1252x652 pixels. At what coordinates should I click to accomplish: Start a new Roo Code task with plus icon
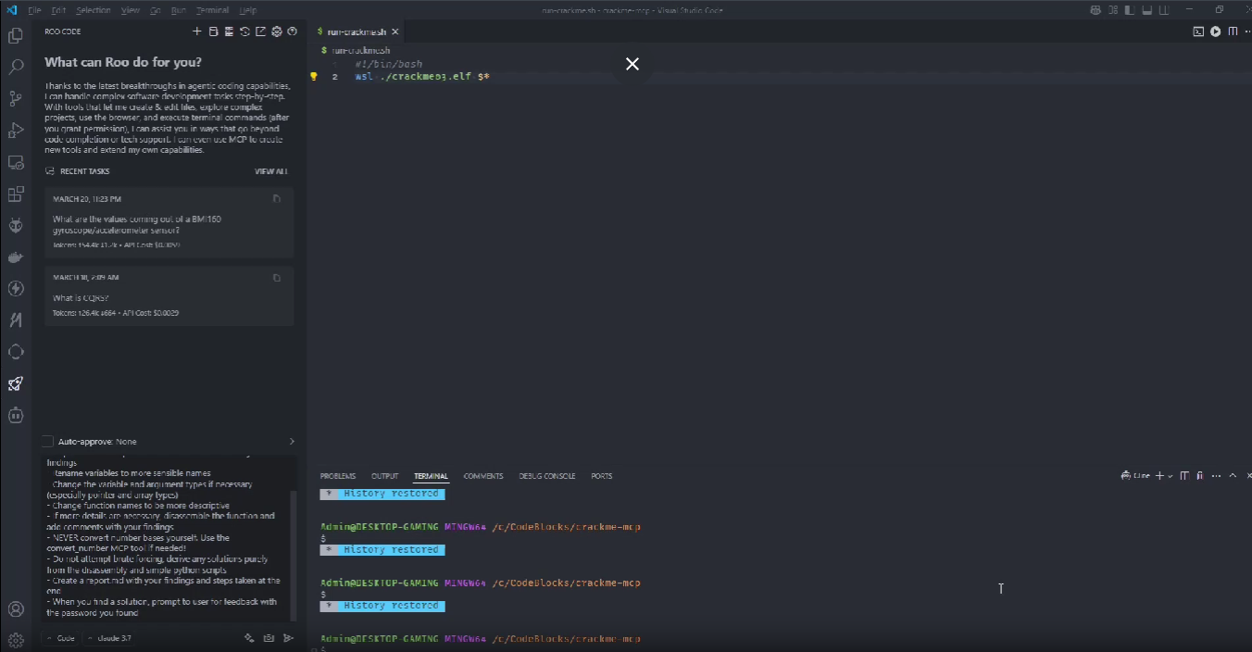coord(197,31)
